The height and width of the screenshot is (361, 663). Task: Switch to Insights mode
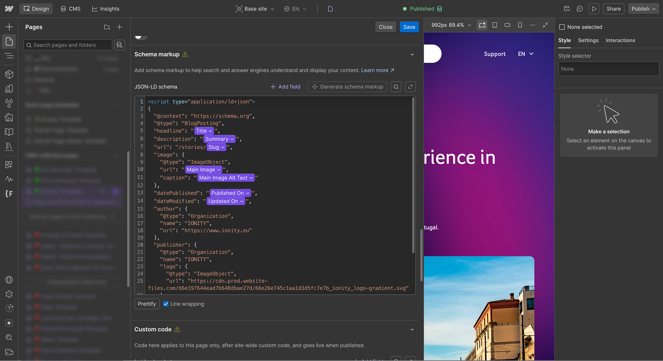coord(106,9)
